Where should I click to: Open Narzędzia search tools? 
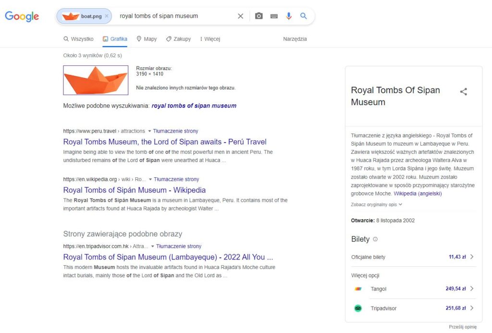[x=295, y=39]
